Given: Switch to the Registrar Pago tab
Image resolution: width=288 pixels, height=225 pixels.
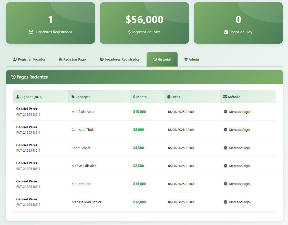Looking at the screenshot, I should tap(73, 59).
